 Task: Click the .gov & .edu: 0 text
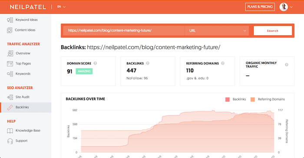click(197, 78)
